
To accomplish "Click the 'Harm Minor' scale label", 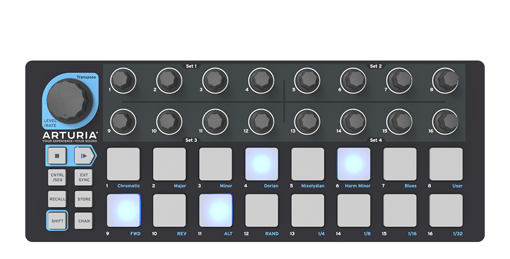I will 358,186.
